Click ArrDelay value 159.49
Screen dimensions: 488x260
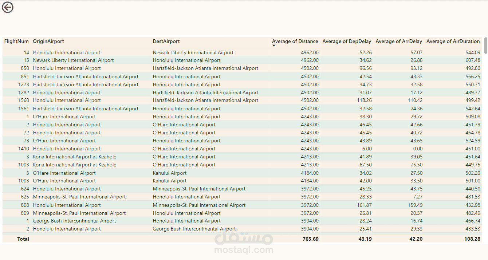point(415,205)
